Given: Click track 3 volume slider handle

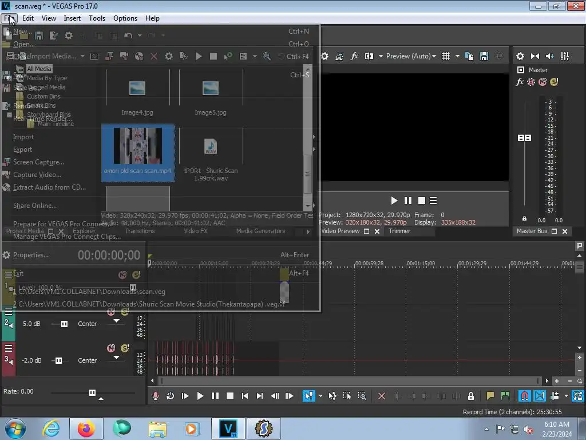Looking at the screenshot, I should [x=59, y=361].
